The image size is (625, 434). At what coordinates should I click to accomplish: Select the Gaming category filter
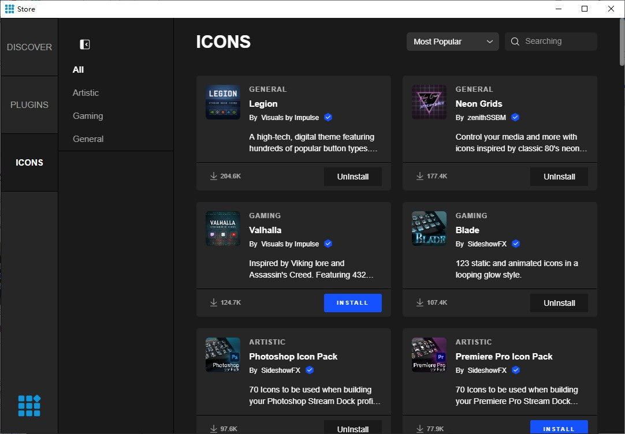88,116
